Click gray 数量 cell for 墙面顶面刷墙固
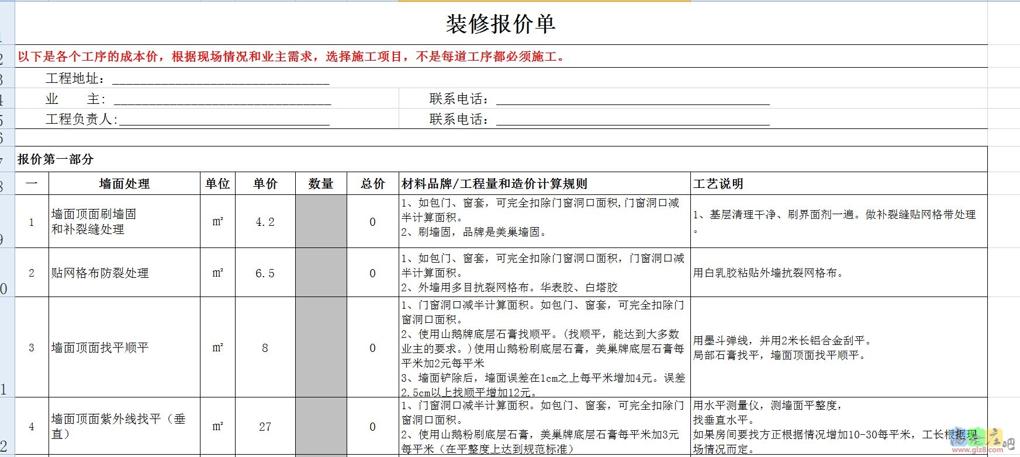1020x457 pixels. tap(321, 221)
